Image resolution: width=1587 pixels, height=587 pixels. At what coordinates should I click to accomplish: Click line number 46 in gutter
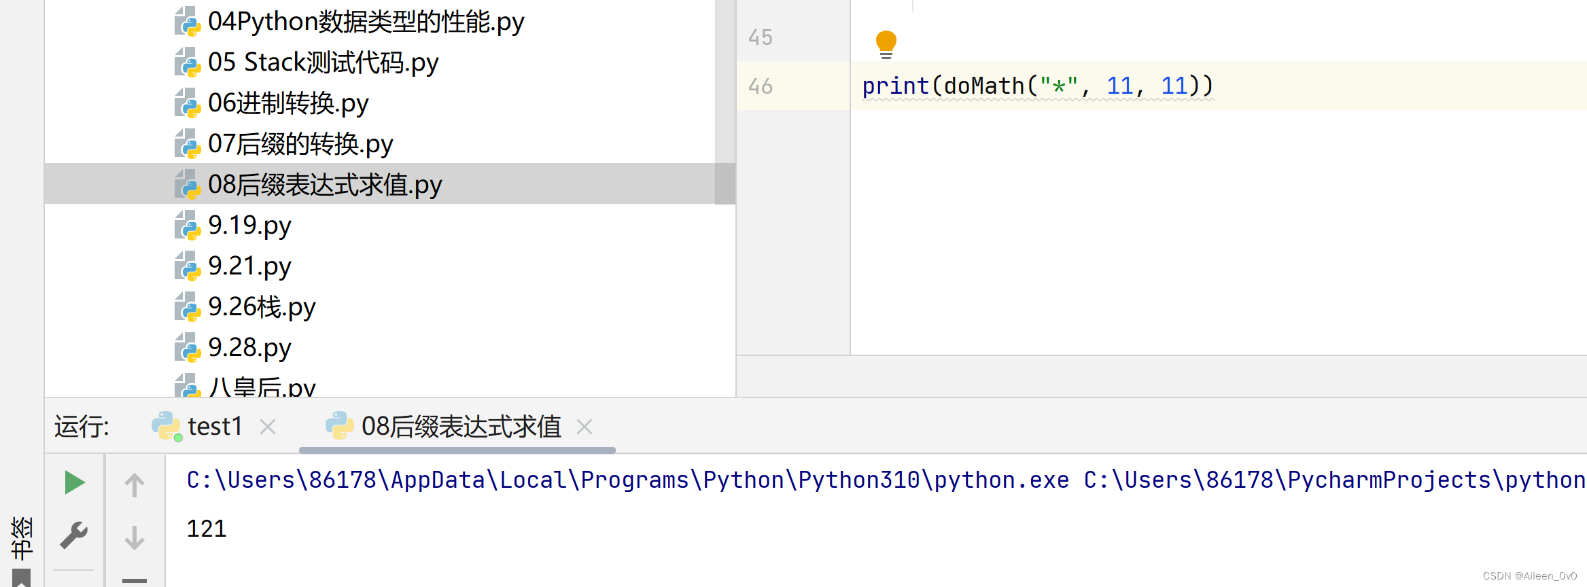pyautogui.click(x=760, y=86)
